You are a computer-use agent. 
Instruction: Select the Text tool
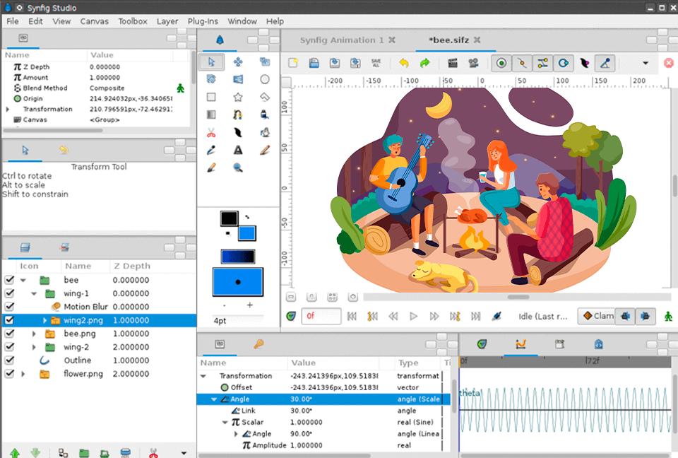coord(237,150)
